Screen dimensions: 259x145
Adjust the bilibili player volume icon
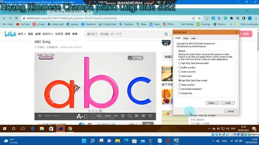116,116
